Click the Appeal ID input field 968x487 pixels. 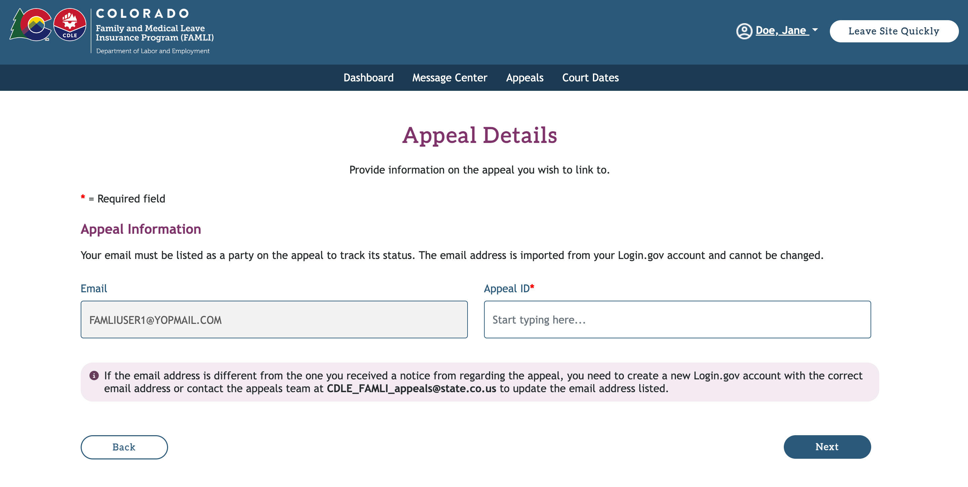tap(677, 319)
